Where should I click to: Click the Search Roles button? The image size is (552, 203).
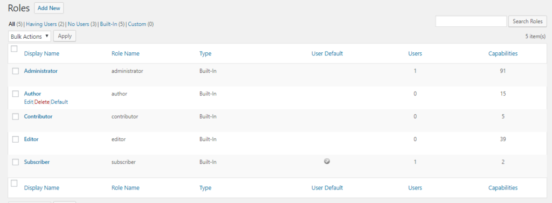527,21
